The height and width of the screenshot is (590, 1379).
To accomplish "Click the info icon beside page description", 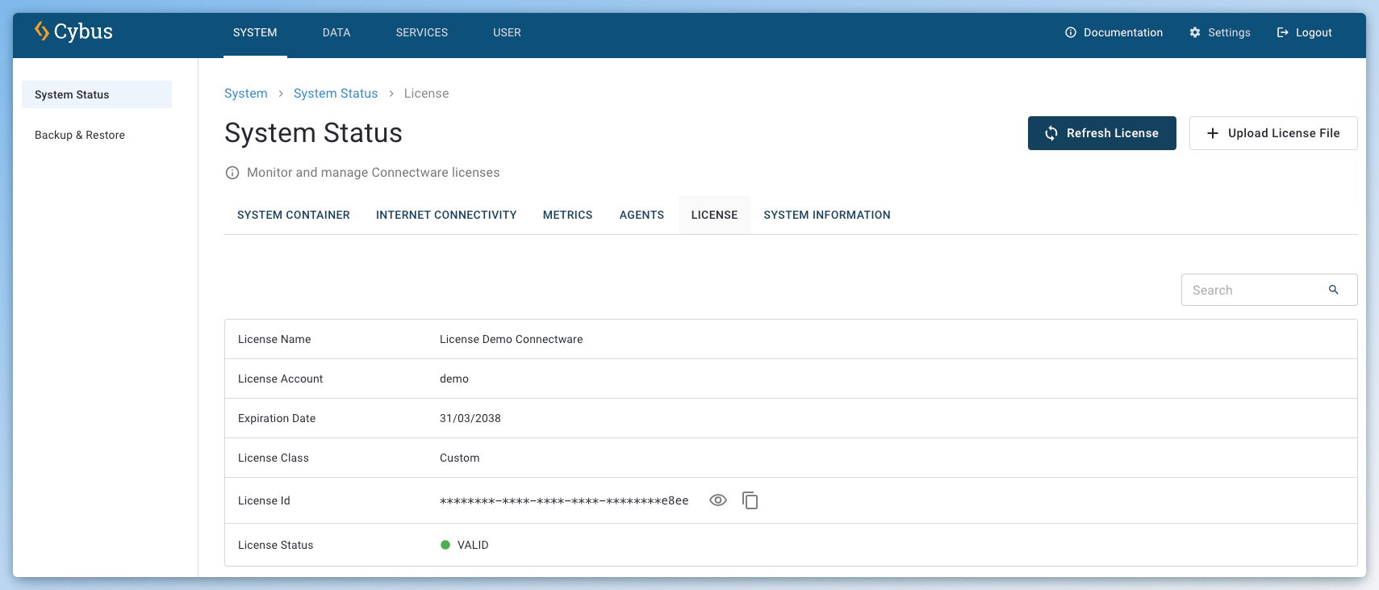I will 232,173.
